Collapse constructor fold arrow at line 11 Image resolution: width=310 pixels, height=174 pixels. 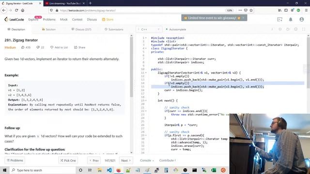coord(146,73)
